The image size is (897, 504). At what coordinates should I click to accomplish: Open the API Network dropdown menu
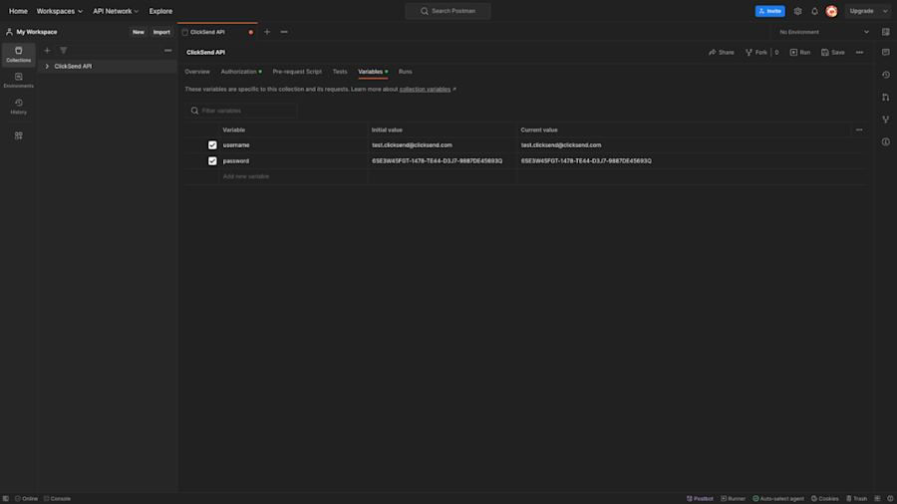pyautogui.click(x=116, y=11)
